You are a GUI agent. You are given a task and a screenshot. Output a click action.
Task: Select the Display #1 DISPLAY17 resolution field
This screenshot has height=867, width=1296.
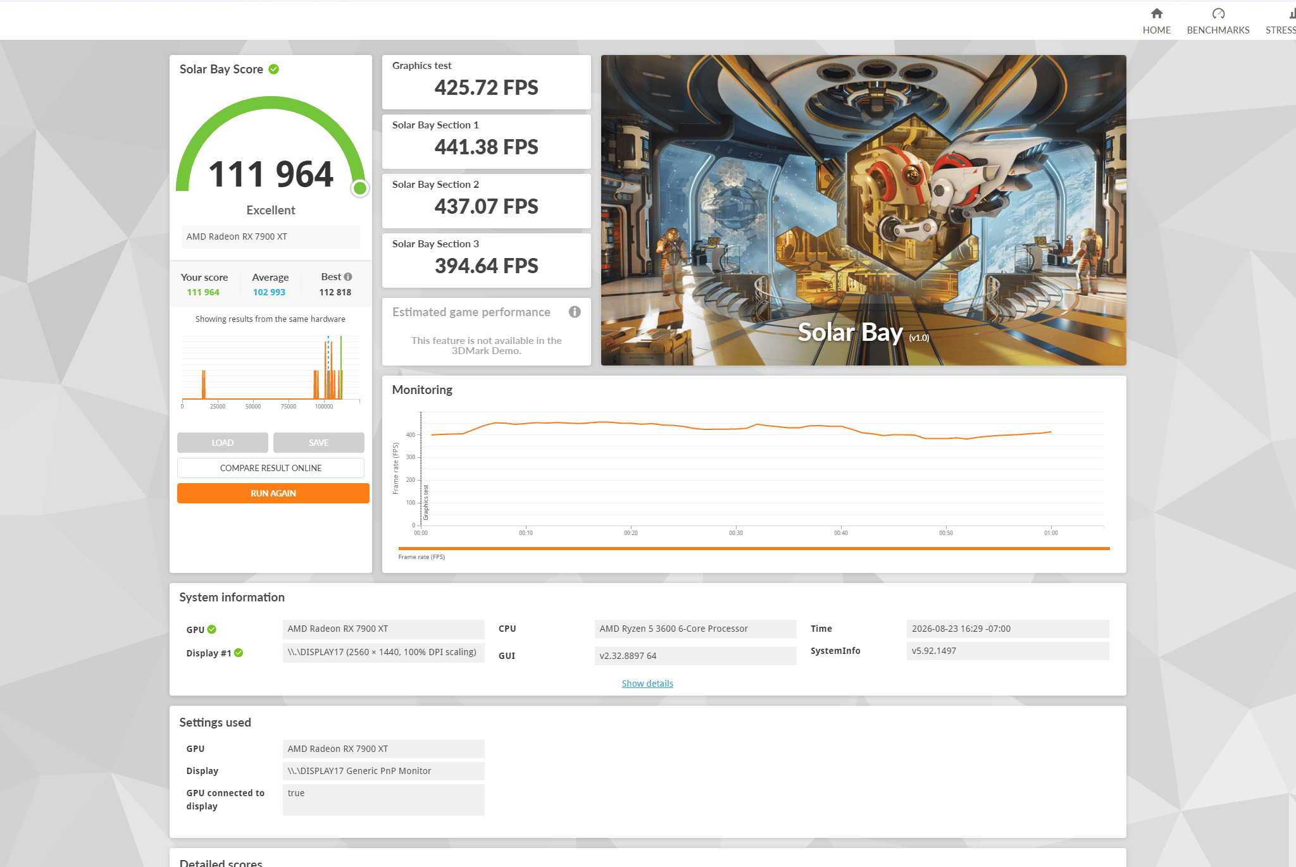[383, 653]
